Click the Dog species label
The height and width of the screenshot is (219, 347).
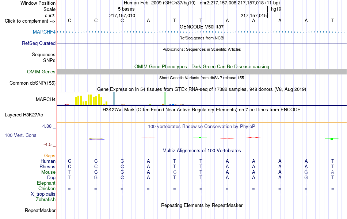(52, 178)
